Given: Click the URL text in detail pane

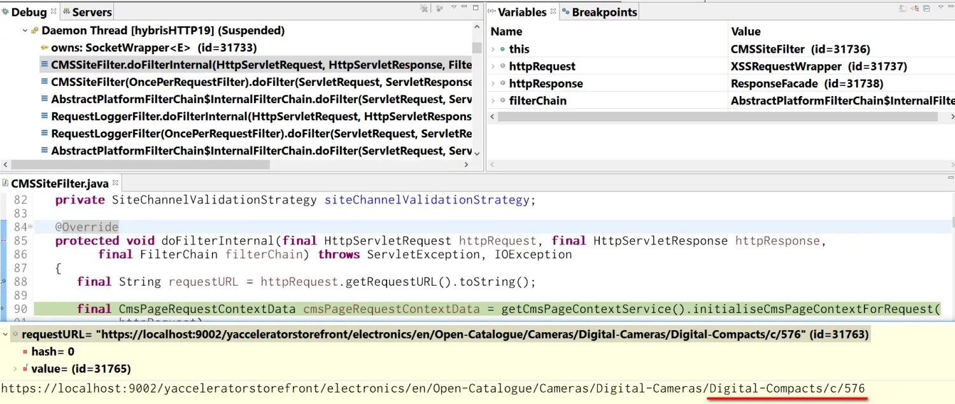Looking at the screenshot, I should (433, 388).
